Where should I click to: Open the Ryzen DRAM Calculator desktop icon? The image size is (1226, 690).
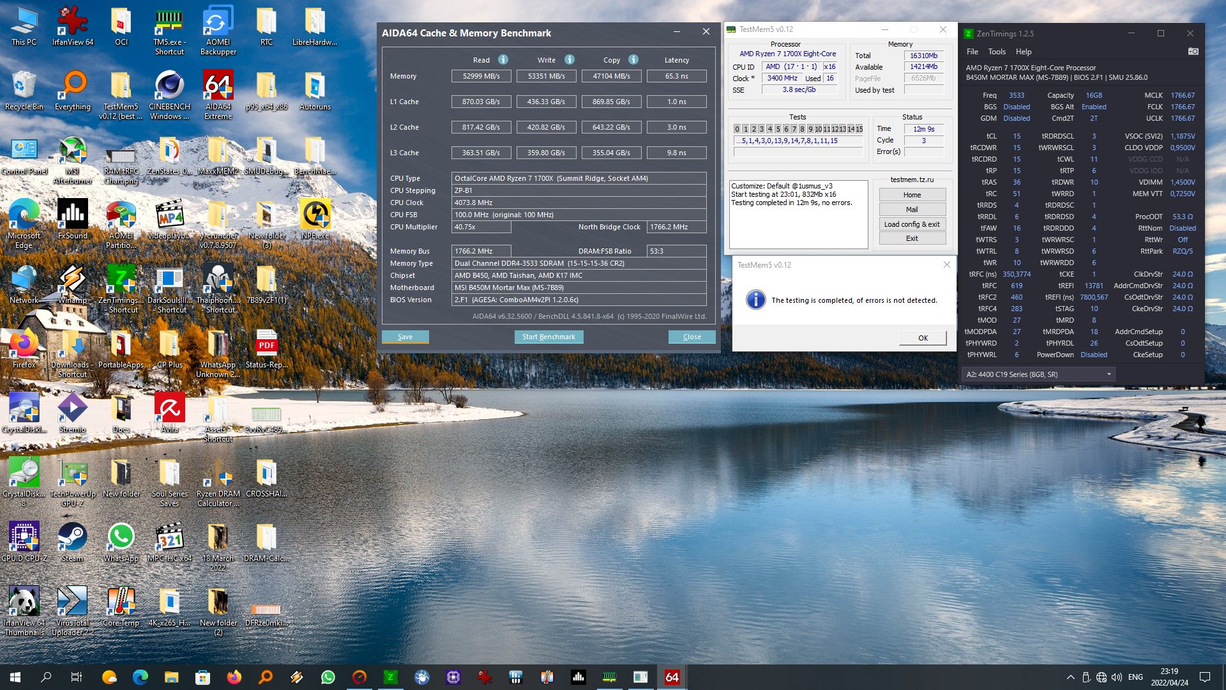pyautogui.click(x=218, y=482)
